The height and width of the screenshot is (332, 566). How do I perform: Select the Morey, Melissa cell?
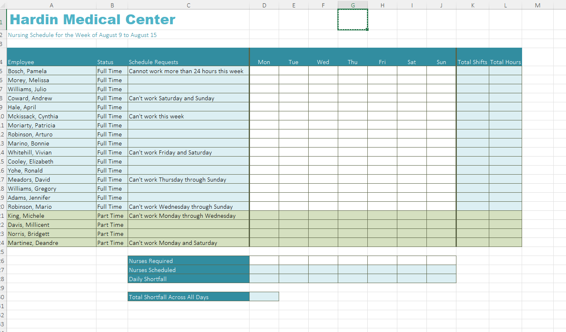click(52, 80)
